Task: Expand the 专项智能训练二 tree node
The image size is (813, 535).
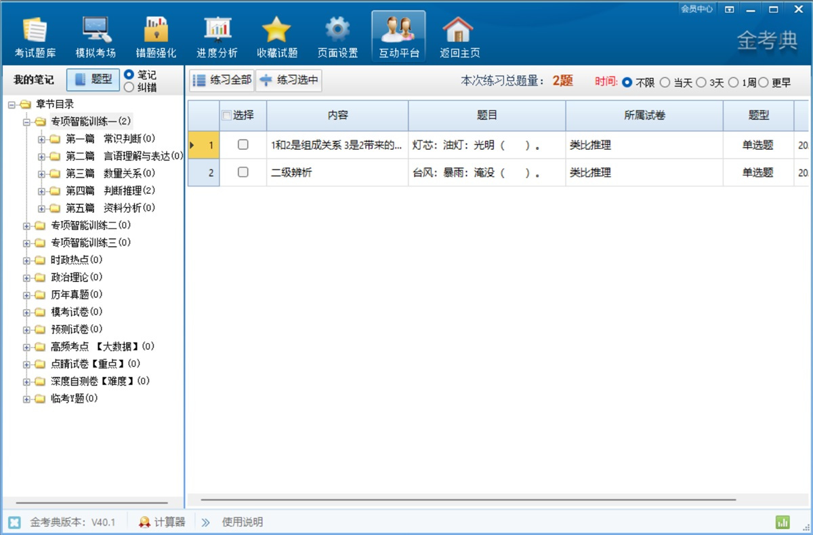Action: coord(27,225)
